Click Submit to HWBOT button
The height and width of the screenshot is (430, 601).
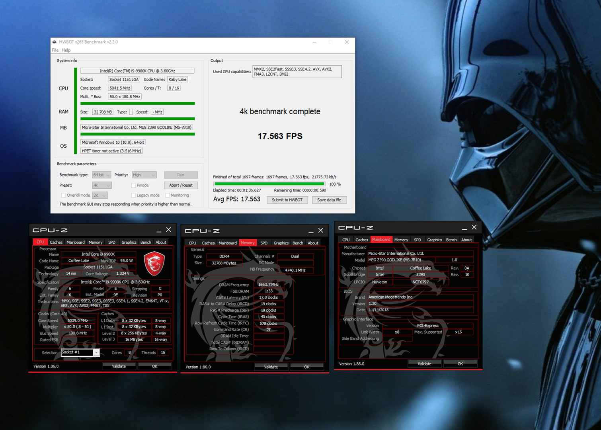click(287, 200)
